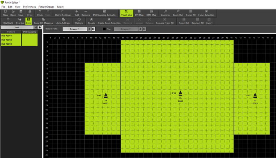Image resolution: width=276 pixels, height=158 pixels.
Task: Switch to DVI Map view
Action: 139,13
